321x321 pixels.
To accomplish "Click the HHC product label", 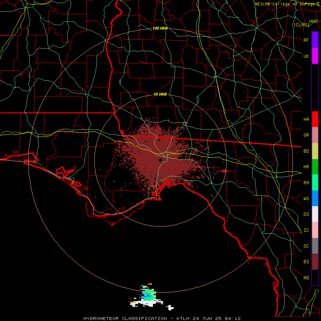I will pyautogui.click(x=313, y=21).
